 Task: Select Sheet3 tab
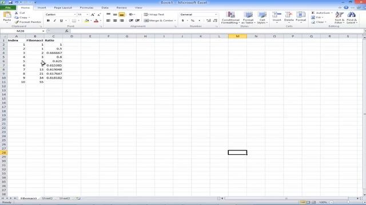[x=65, y=198]
